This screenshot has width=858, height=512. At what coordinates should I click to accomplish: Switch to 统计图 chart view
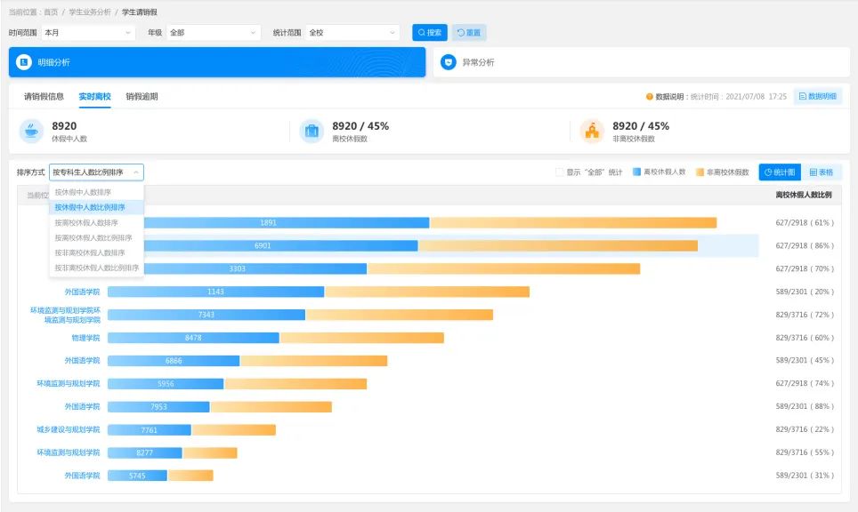tap(780, 172)
